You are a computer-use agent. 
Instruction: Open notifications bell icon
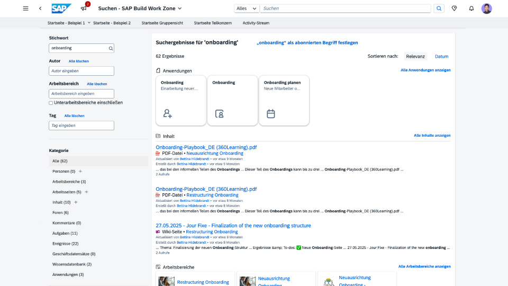[x=471, y=8]
